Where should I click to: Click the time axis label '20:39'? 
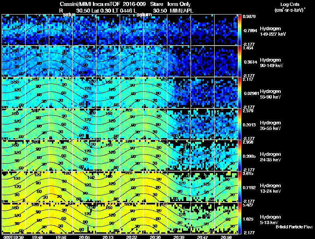coord(179,237)
